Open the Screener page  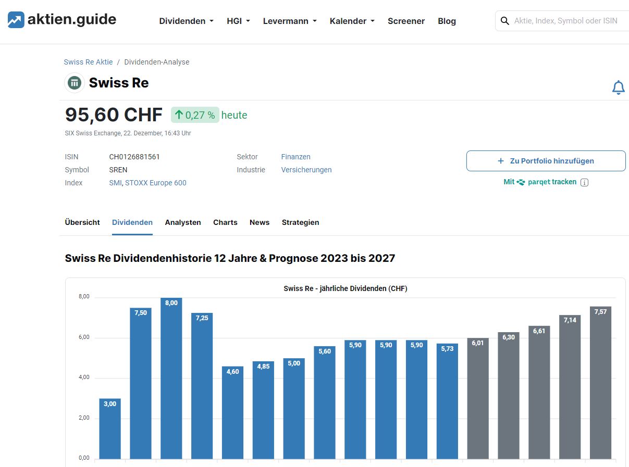click(x=406, y=21)
